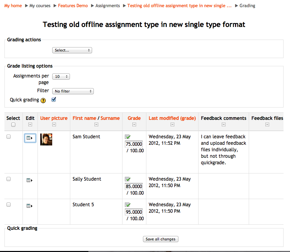Open the Grading actions Select dropdown
The height and width of the screenshot is (252, 290).
[x=72, y=50]
